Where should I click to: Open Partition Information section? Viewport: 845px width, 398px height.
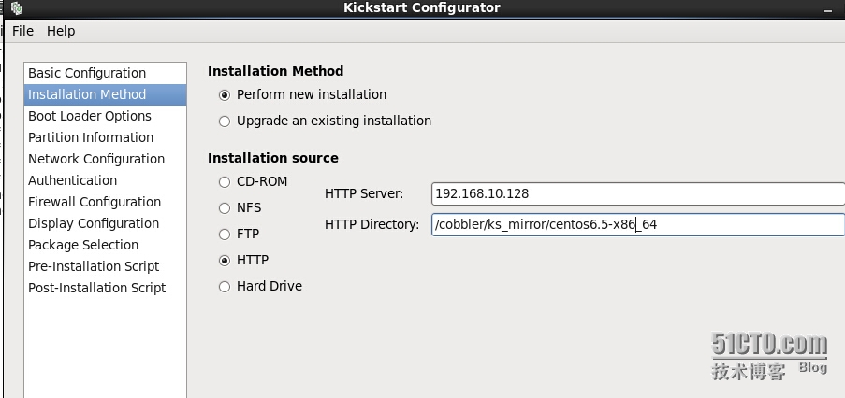pos(105,137)
